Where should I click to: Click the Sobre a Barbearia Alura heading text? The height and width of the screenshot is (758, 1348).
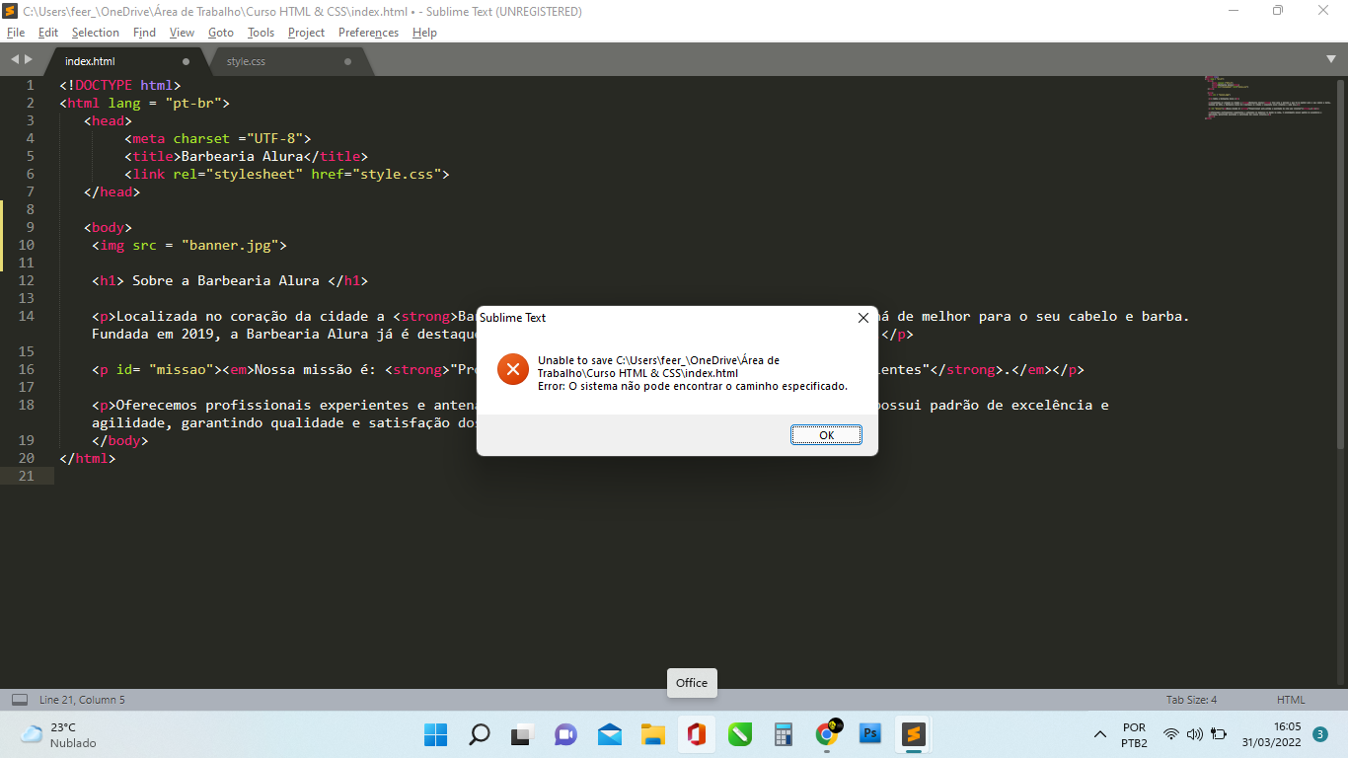pyautogui.click(x=226, y=280)
